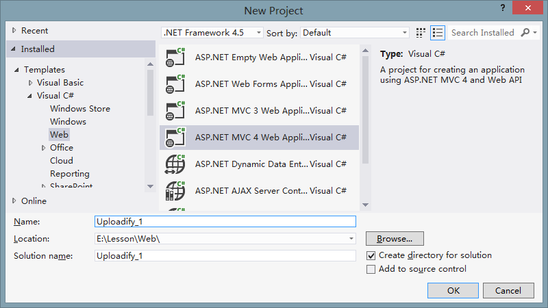Click the Browse... button
The height and width of the screenshot is (308, 548).
[x=395, y=239]
